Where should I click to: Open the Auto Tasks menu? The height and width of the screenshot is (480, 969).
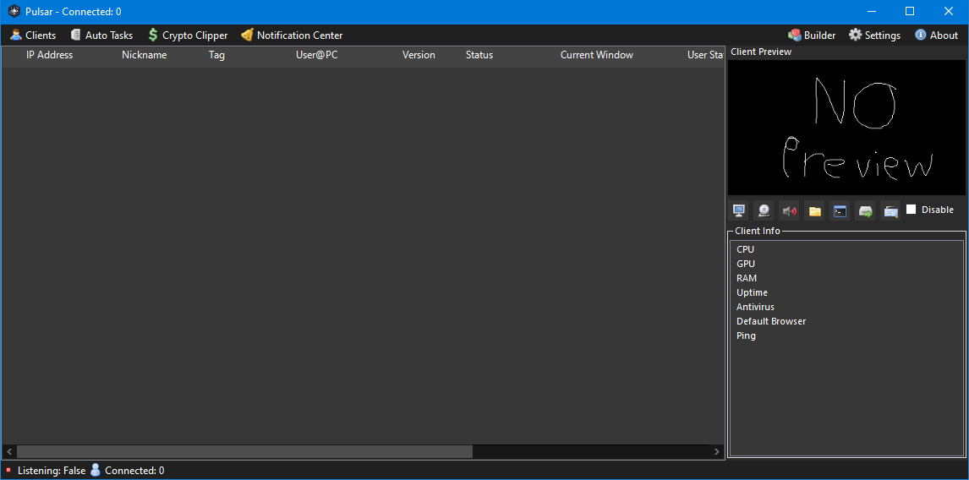pyautogui.click(x=102, y=35)
